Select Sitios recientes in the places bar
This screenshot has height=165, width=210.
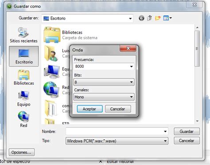point(23,35)
